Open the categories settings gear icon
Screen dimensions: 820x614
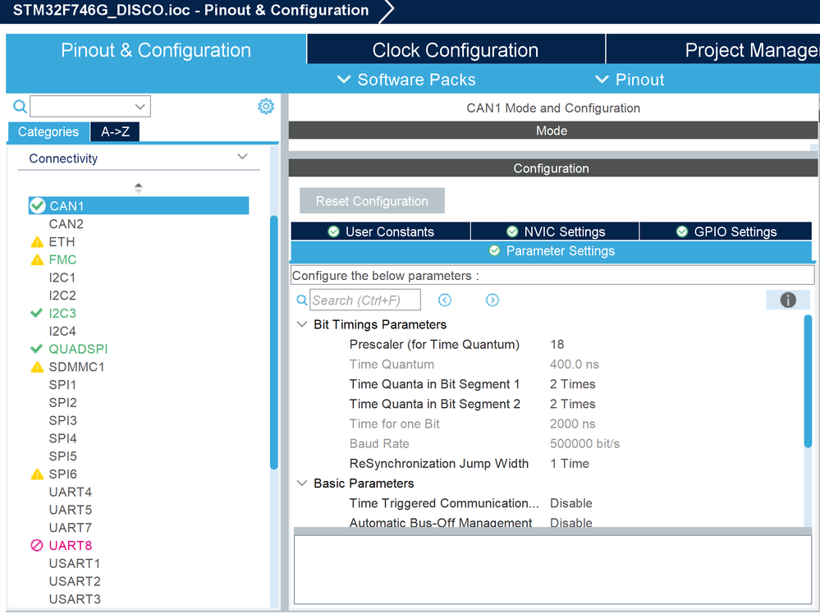[x=266, y=106]
